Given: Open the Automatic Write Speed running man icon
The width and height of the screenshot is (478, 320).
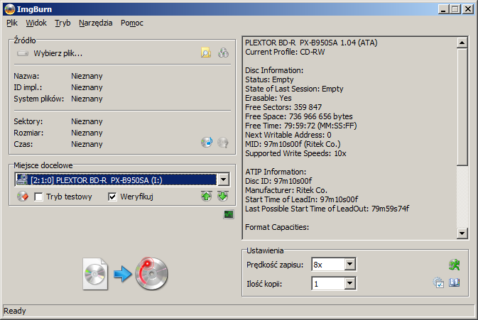Looking at the screenshot, I should coord(455,265).
